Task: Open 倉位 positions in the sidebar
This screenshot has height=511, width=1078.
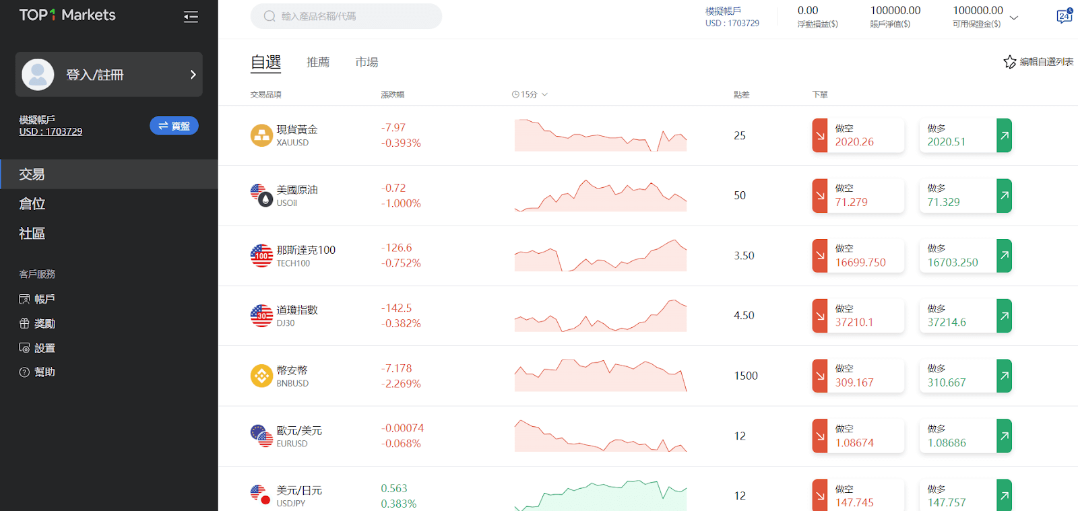Action: point(32,204)
